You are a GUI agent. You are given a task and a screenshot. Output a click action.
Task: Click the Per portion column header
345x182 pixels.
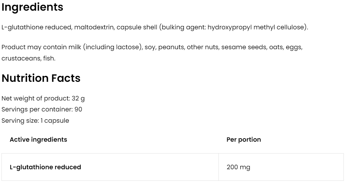pyautogui.click(x=244, y=140)
